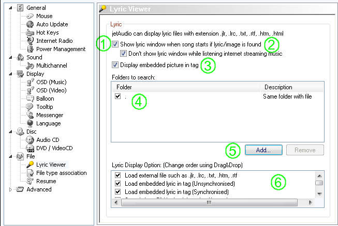Collapse the General tree node
The width and height of the screenshot is (338, 226).
(x=10, y=8)
